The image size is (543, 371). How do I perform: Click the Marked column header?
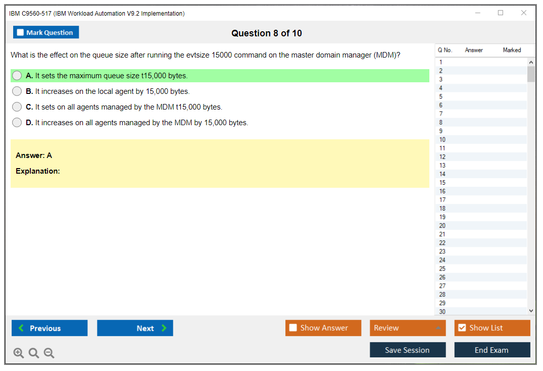pyautogui.click(x=512, y=50)
